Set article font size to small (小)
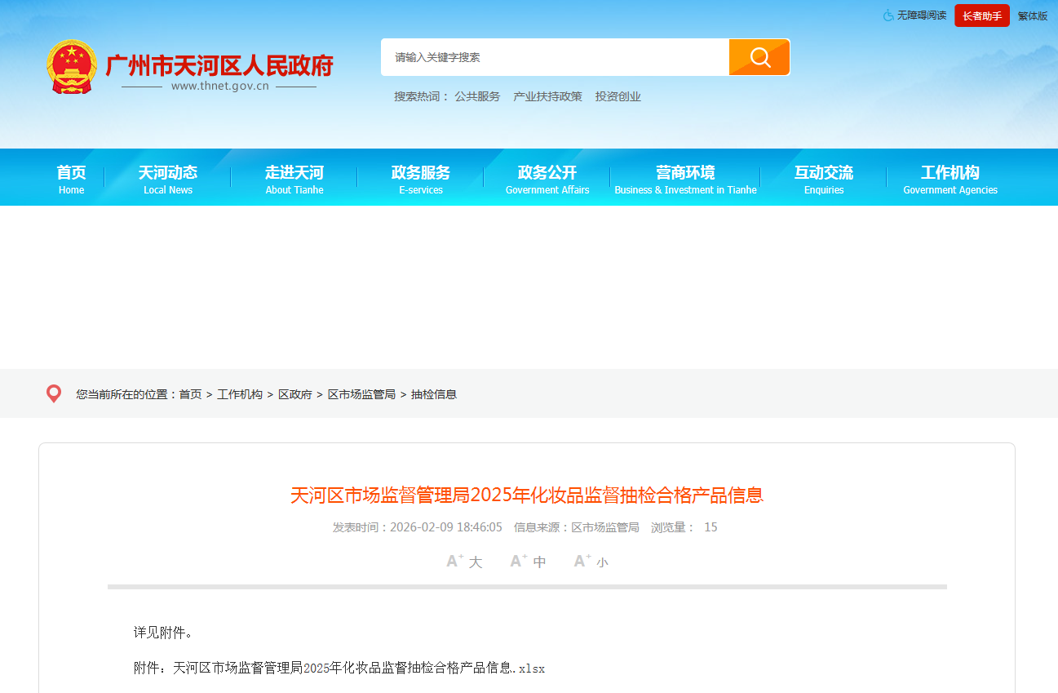The width and height of the screenshot is (1058, 693). tap(591, 562)
